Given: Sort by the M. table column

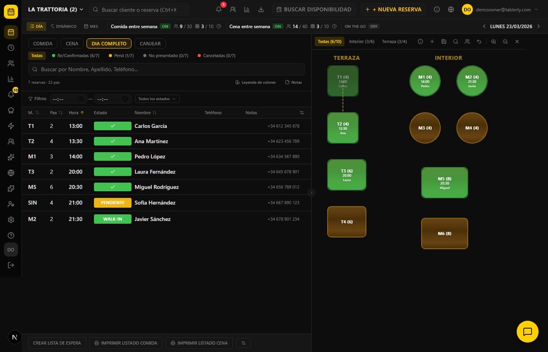Looking at the screenshot, I should [x=34, y=113].
